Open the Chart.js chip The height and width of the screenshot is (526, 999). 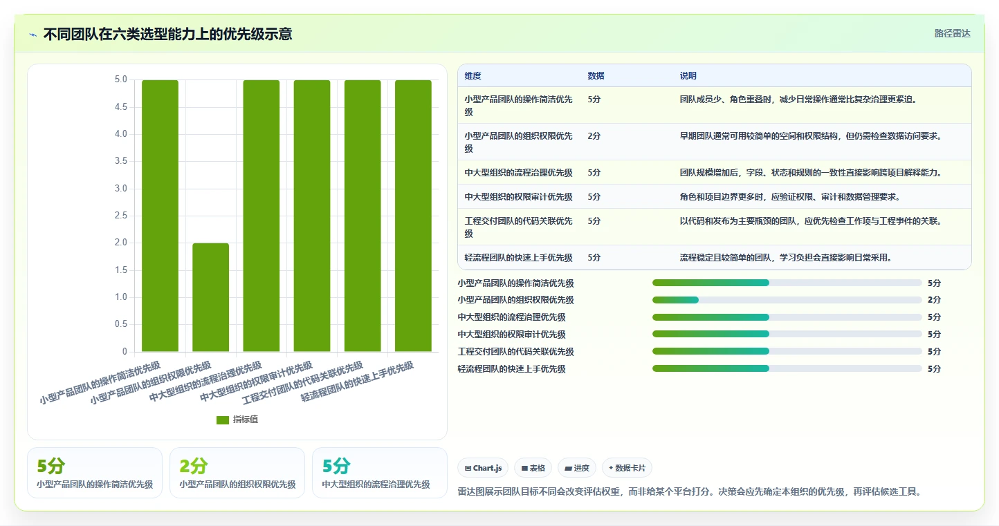483,468
